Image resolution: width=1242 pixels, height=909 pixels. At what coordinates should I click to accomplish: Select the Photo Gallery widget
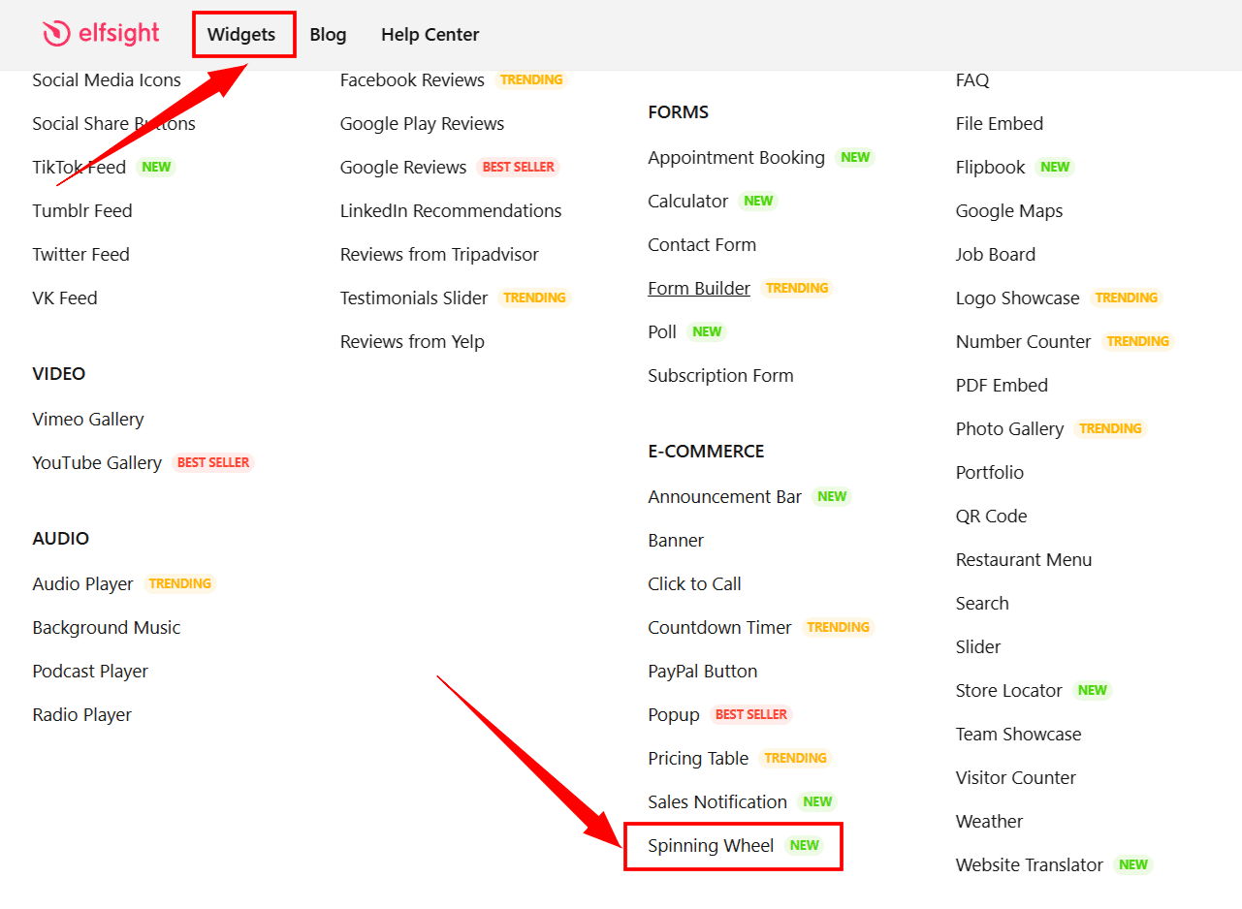pyautogui.click(x=1009, y=429)
